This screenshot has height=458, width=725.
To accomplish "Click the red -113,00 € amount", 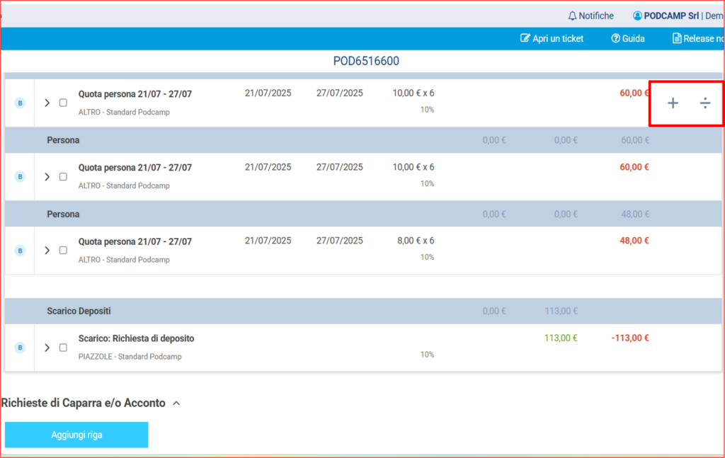I will (629, 338).
